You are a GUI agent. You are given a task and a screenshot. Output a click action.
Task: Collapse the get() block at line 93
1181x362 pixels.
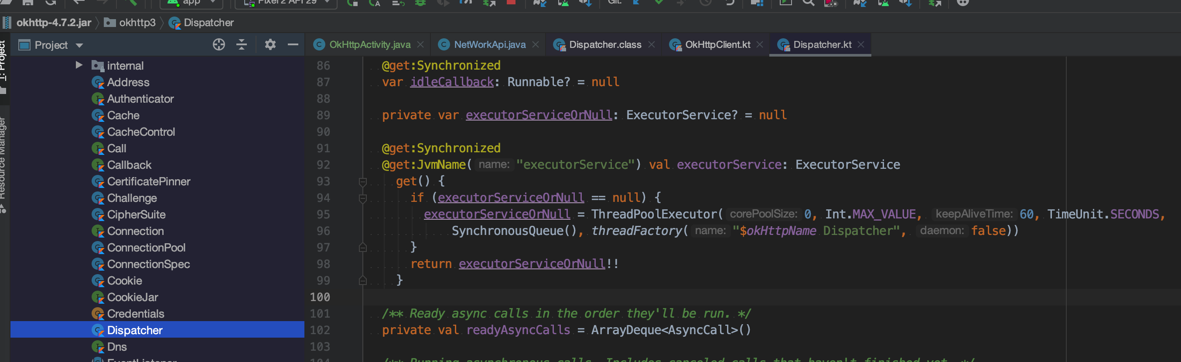coord(363,182)
